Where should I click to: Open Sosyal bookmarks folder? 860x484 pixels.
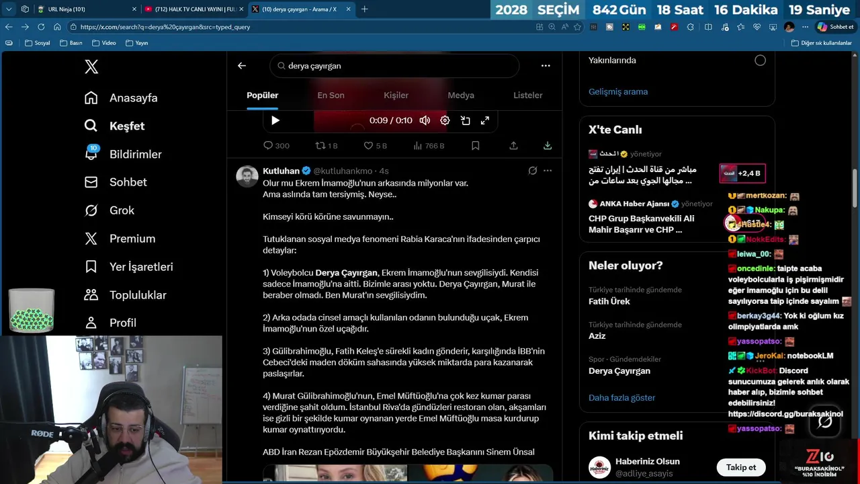pyautogui.click(x=38, y=43)
